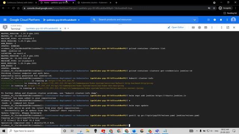Bookmark this page with the star
This screenshot has height=134, width=239.
click(214, 8)
